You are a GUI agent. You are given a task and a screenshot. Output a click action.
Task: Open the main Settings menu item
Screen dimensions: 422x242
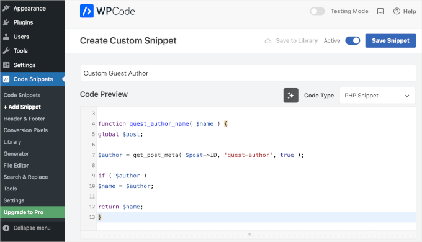click(24, 65)
